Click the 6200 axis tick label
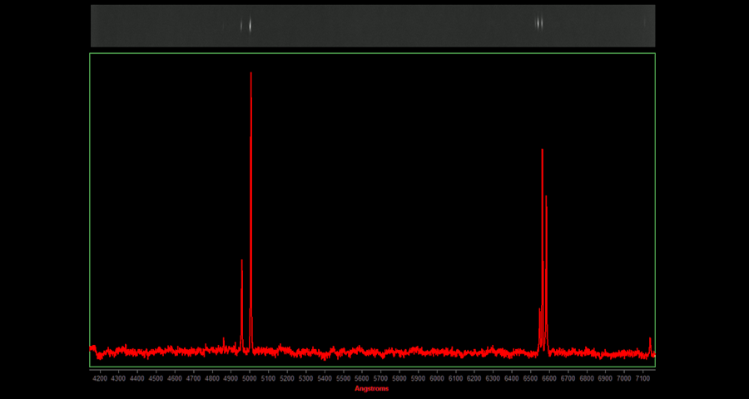 (x=474, y=378)
